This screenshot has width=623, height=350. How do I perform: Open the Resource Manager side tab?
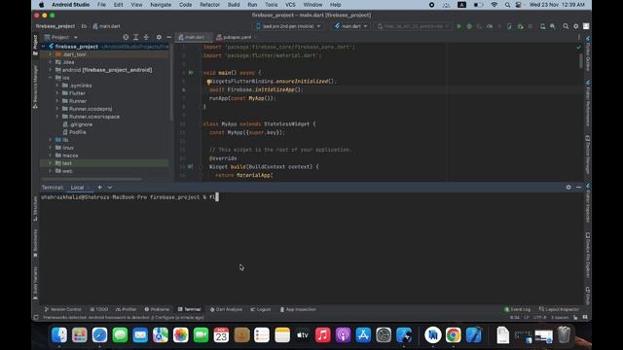click(35, 87)
